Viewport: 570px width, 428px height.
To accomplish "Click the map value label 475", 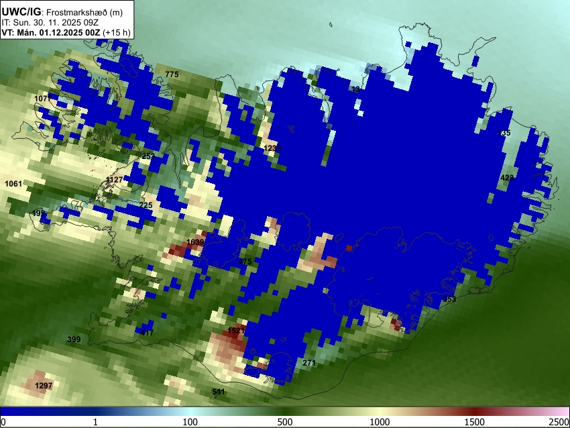I will click(245, 262).
